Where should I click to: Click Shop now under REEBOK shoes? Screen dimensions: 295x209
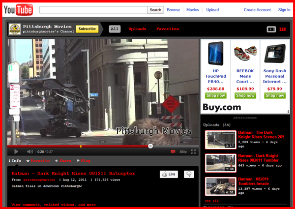click(245, 95)
